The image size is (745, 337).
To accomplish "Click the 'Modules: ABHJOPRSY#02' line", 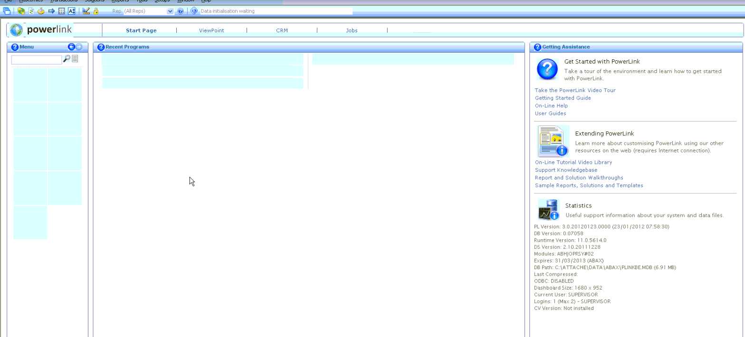I will pos(564,254).
